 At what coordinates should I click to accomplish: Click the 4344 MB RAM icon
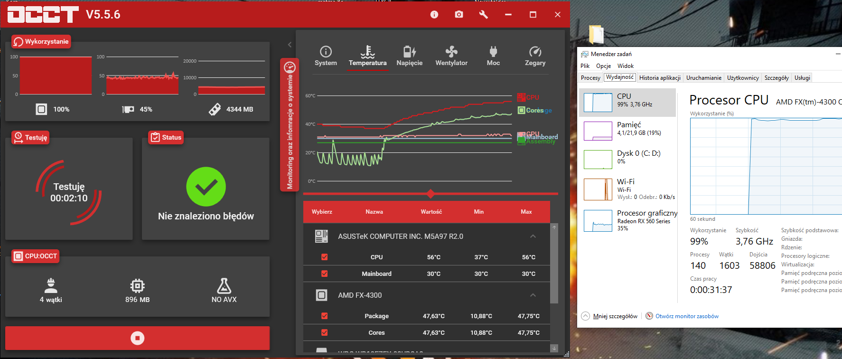pos(215,109)
